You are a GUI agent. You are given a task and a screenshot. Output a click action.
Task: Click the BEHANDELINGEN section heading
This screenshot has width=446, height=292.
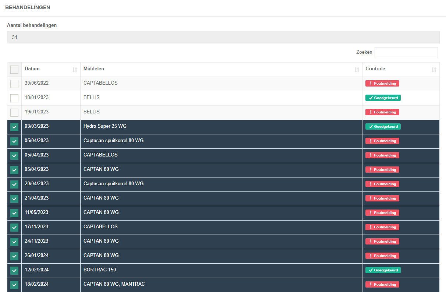pos(28,7)
